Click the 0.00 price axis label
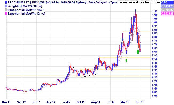This screenshot has height=105, width=174. pos(155,96)
